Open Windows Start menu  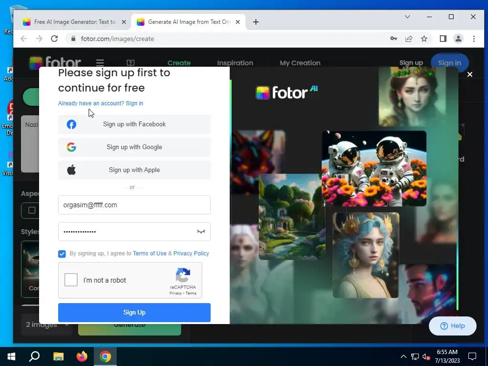click(x=11, y=356)
